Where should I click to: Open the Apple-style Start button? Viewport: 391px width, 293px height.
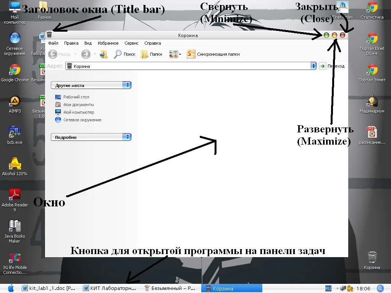point(11,288)
